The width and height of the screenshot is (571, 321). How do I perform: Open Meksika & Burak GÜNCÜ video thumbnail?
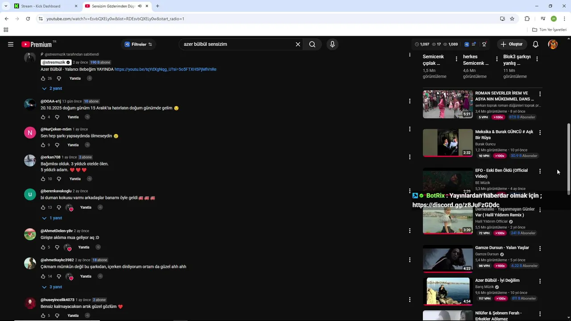[448, 143]
